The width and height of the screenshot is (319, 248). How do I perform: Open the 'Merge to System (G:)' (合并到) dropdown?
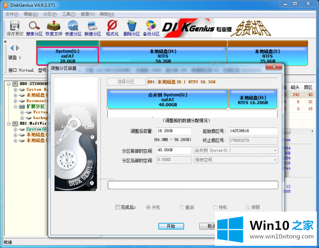(x=236, y=150)
